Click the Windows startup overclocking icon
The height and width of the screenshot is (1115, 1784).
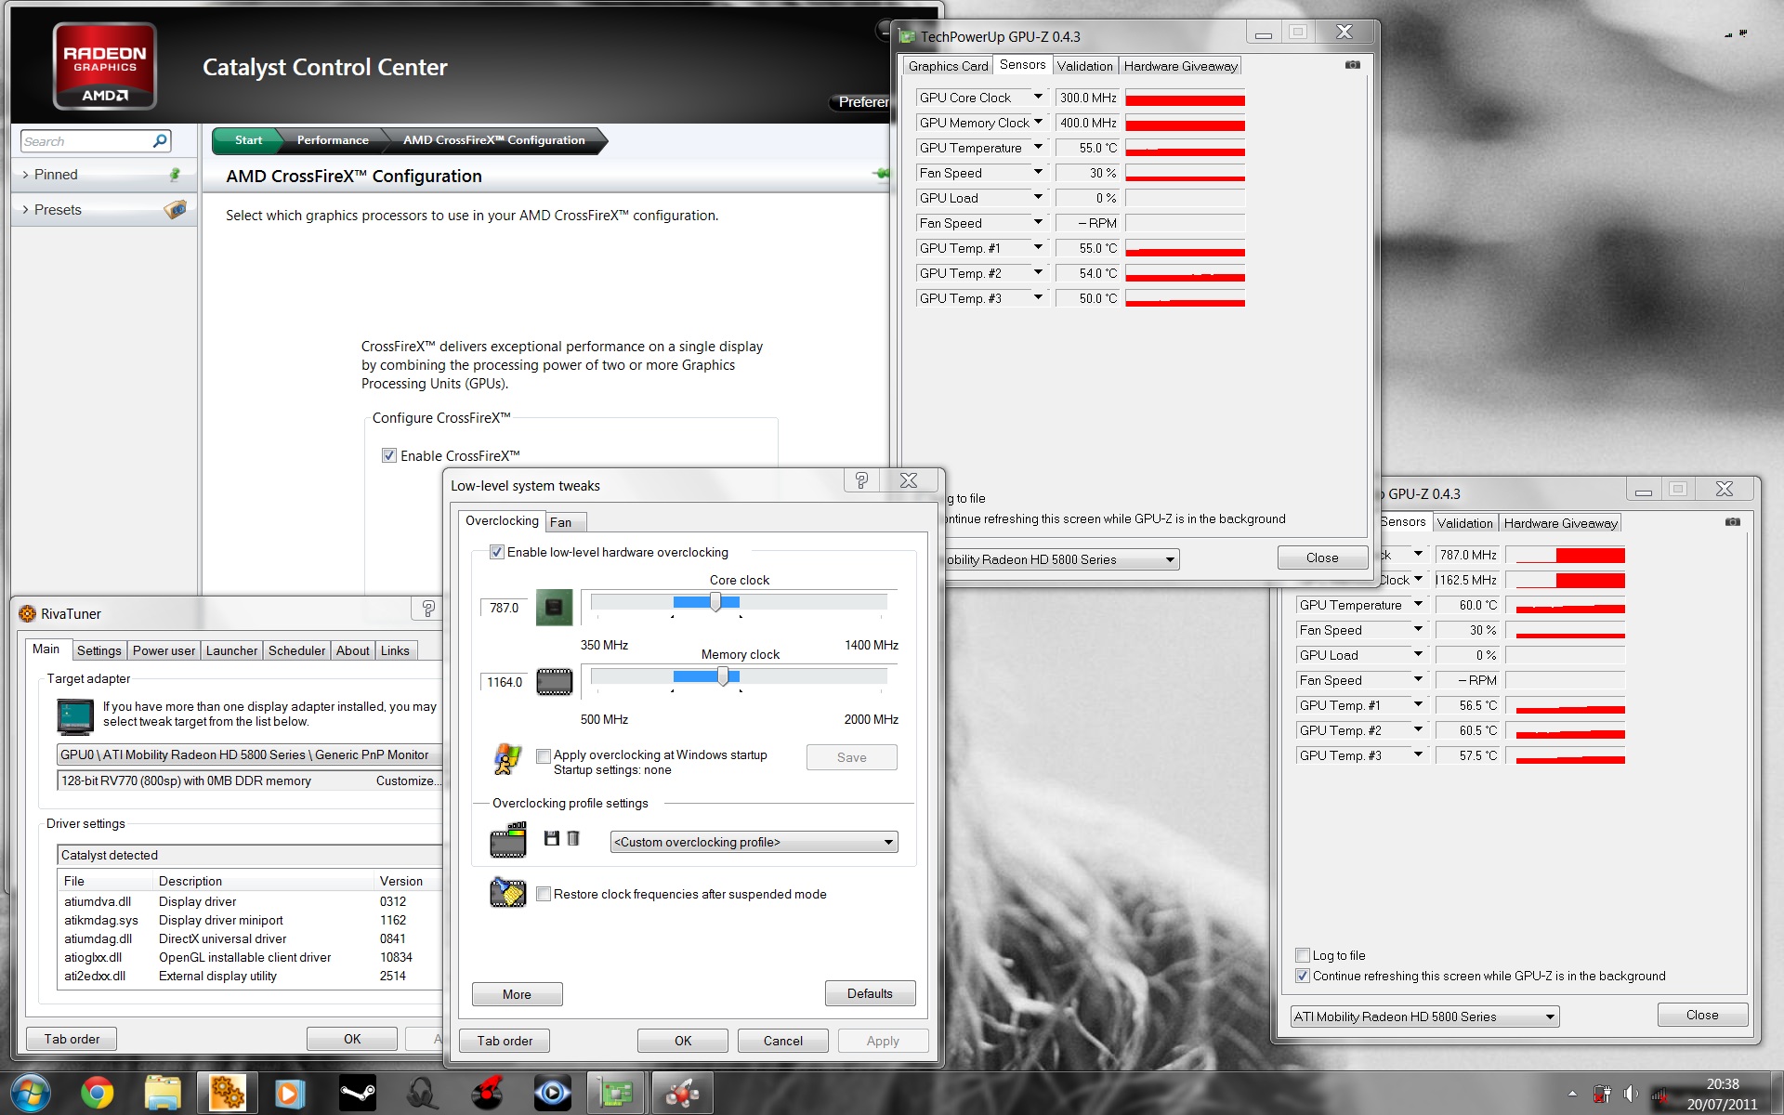(x=507, y=758)
